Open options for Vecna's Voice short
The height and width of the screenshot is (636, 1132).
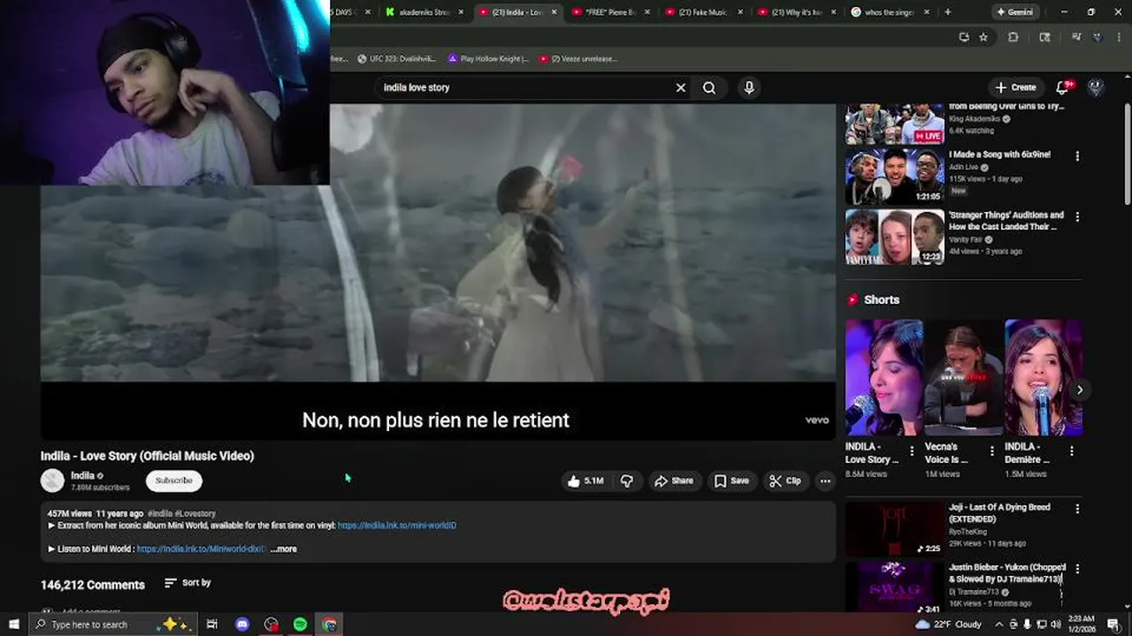pos(991,451)
